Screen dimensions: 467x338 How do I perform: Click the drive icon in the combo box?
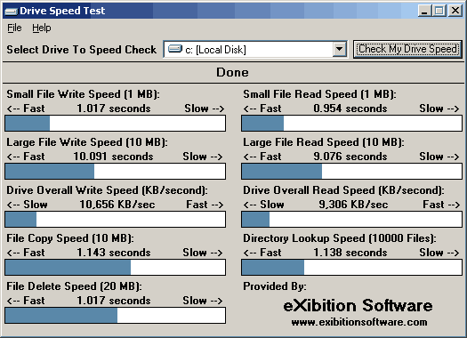tap(175, 49)
